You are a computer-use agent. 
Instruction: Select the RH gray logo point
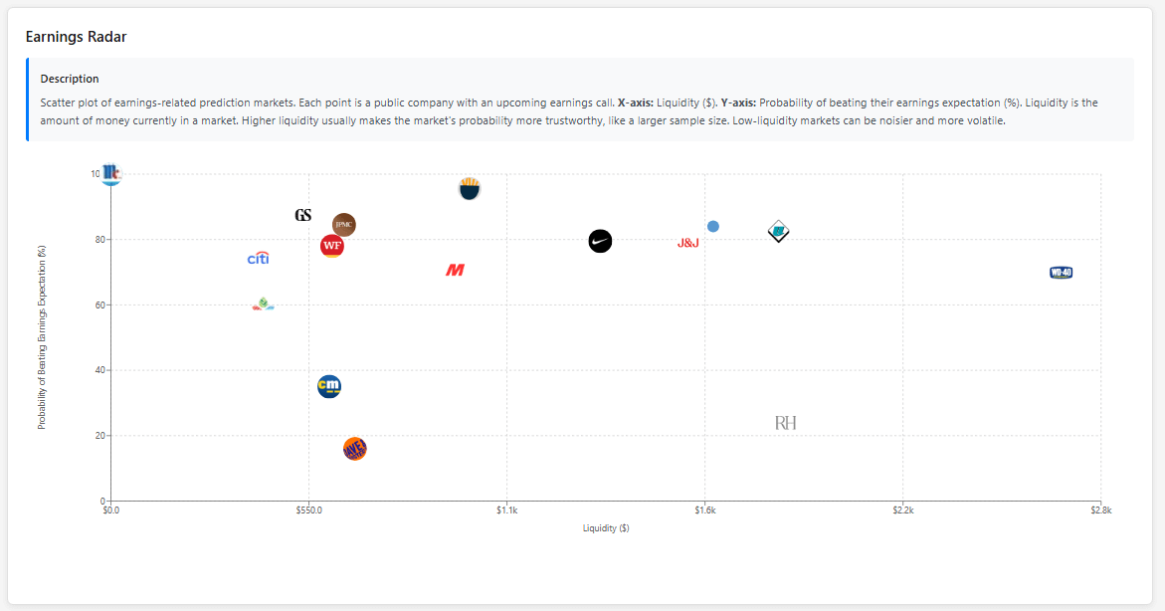(786, 423)
